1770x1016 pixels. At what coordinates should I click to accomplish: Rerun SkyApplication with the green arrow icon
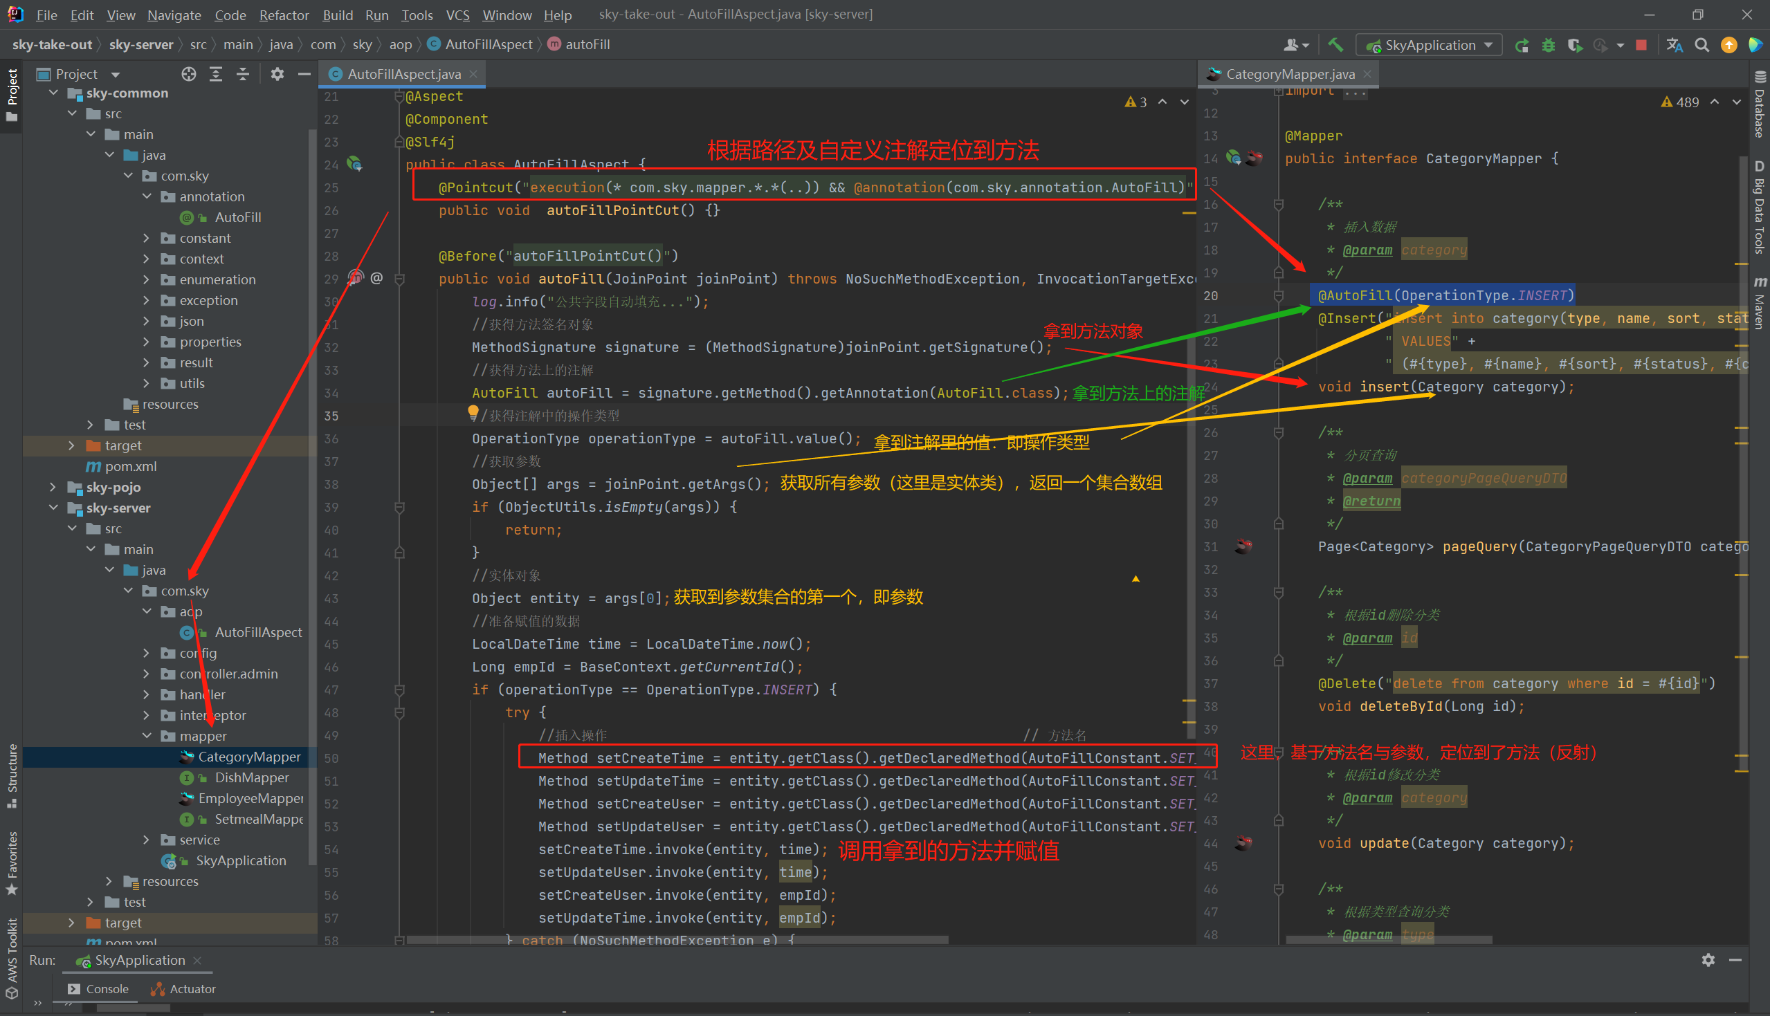click(x=1522, y=44)
